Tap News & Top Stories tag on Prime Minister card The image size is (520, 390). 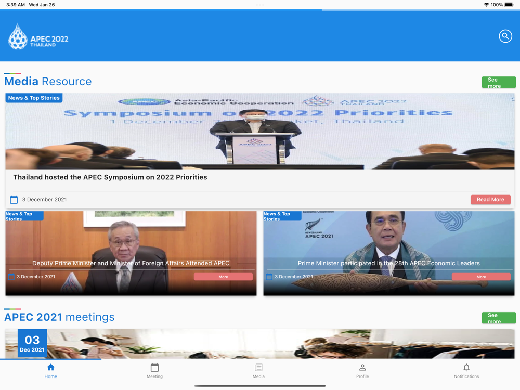(x=282, y=216)
